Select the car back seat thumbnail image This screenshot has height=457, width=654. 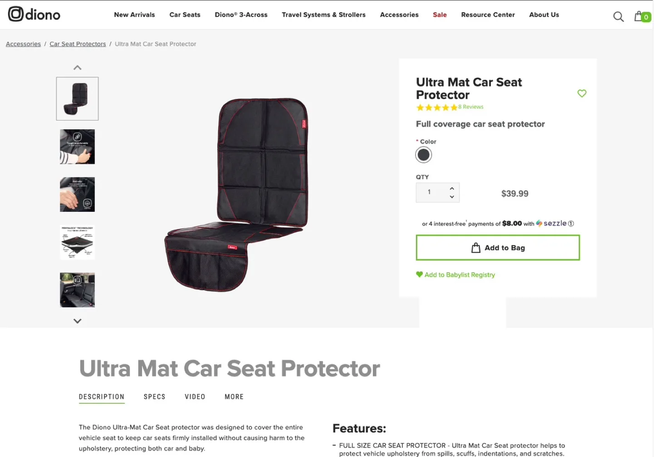pos(77,290)
